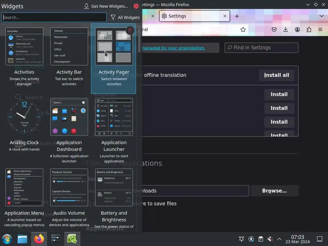
Task: Open Firefox Extensions puzzle icon
Action: point(309,29)
